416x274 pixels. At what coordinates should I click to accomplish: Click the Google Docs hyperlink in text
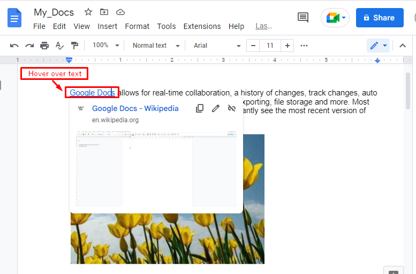tap(92, 92)
